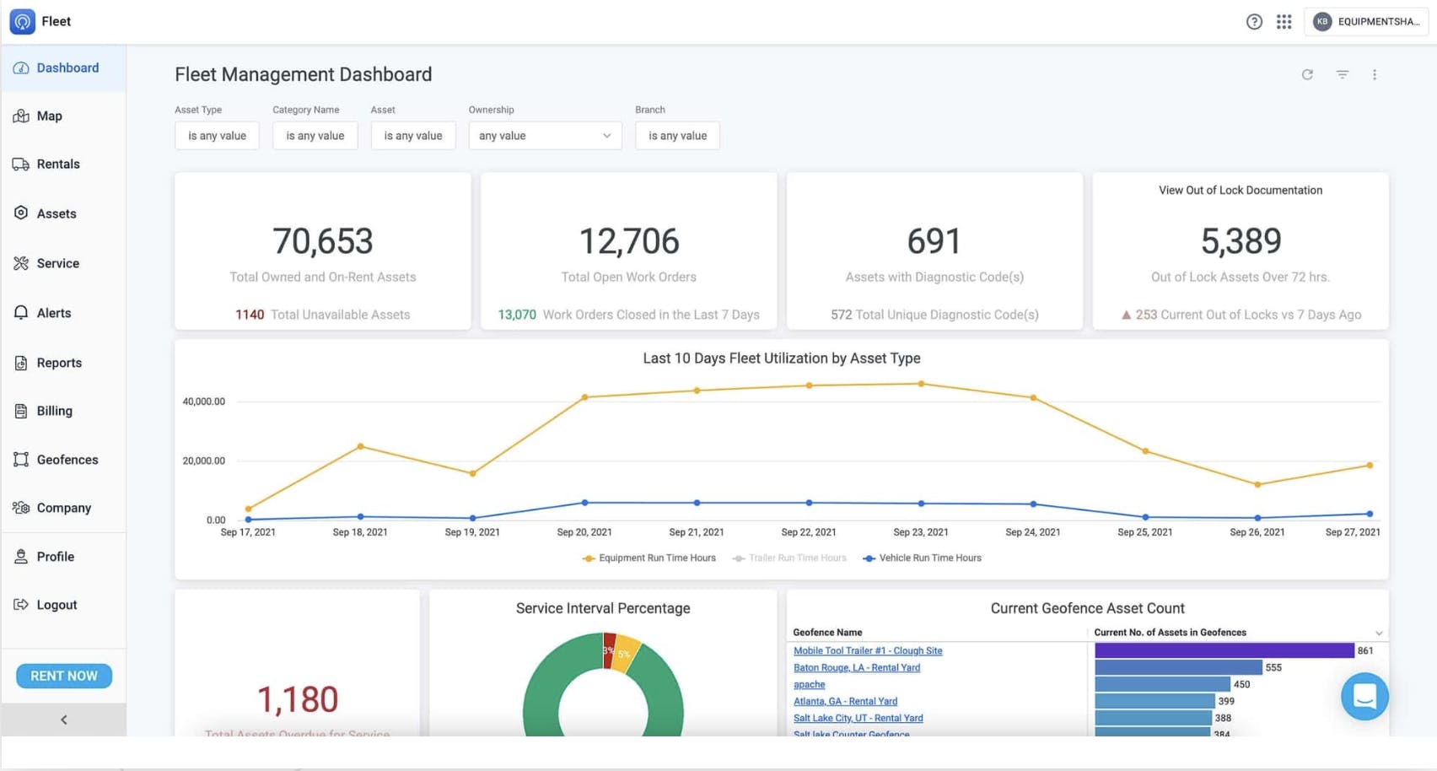1437x771 pixels.
Task: Open the Asset Type filter
Action: click(x=217, y=136)
